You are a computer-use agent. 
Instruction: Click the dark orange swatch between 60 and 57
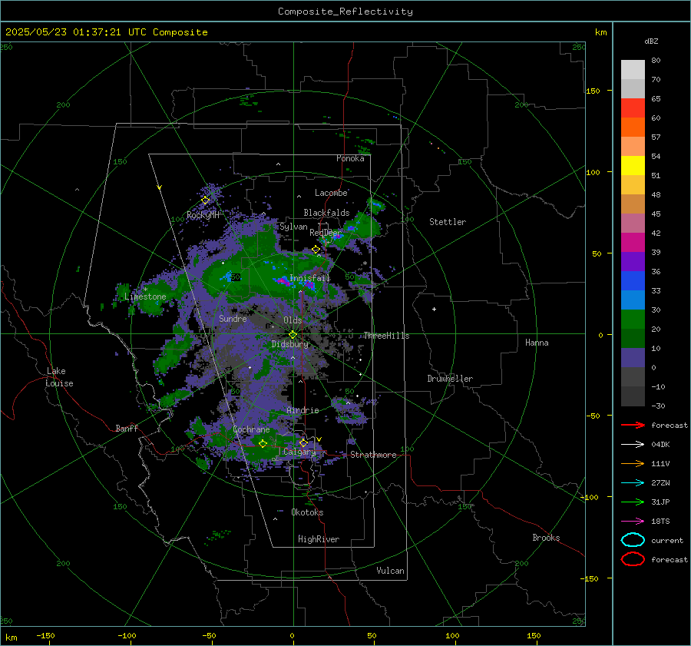tap(633, 128)
